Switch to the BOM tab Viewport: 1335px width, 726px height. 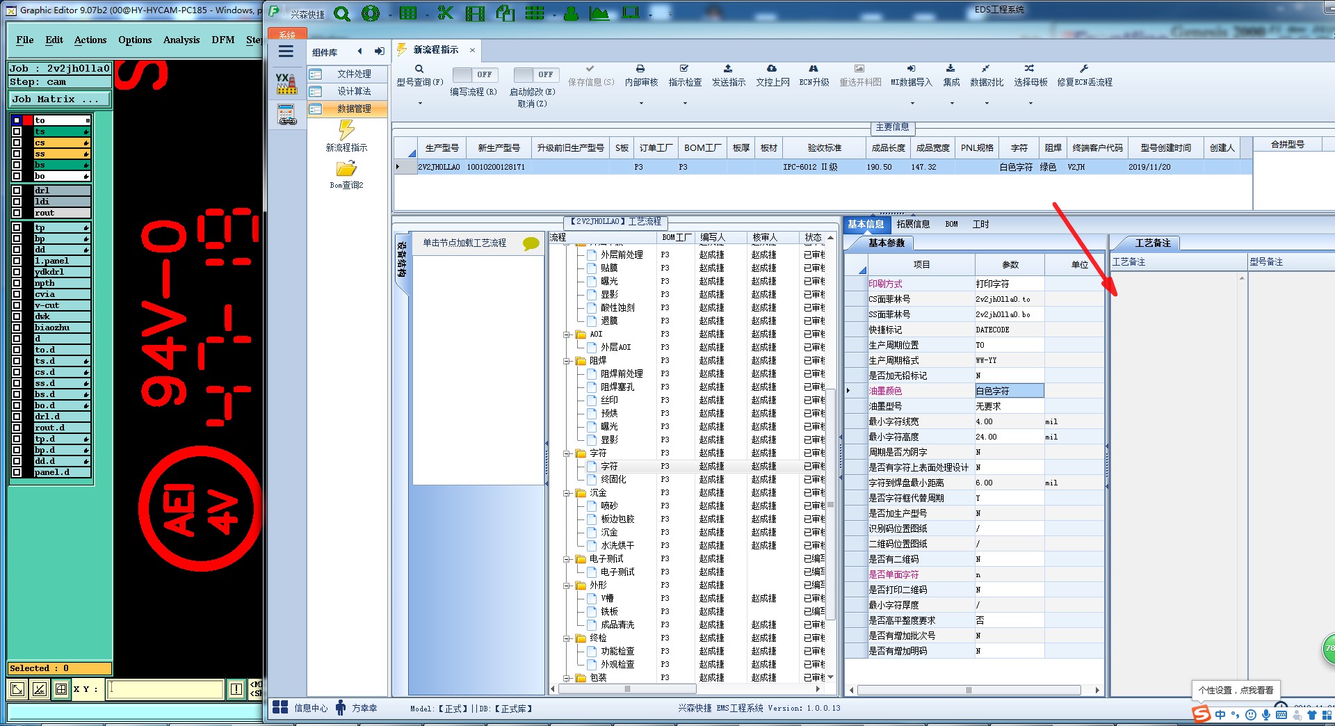point(951,224)
